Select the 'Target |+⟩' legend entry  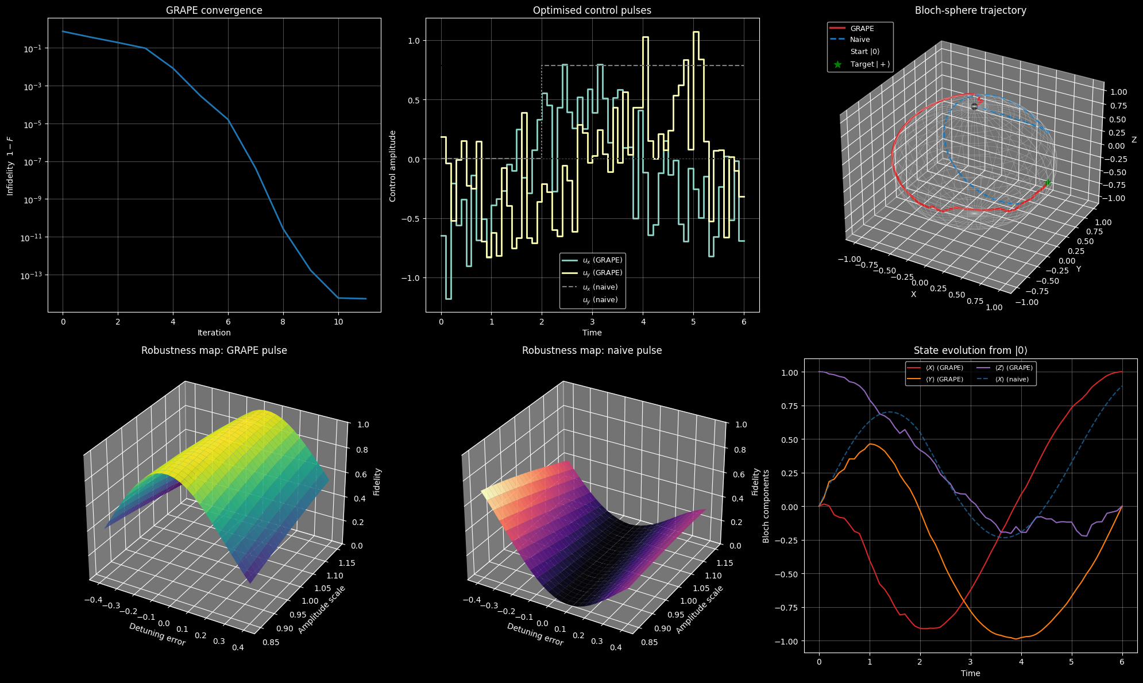click(x=862, y=64)
